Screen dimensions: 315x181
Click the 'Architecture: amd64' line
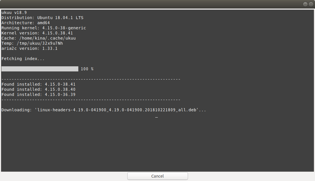pos(26,23)
